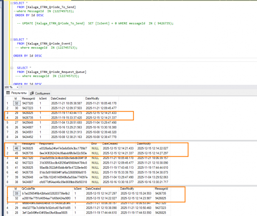Select the ResponseId starting with 31aa5d559c3c4bcb
This screenshot has height=216, width=257.
63,158
